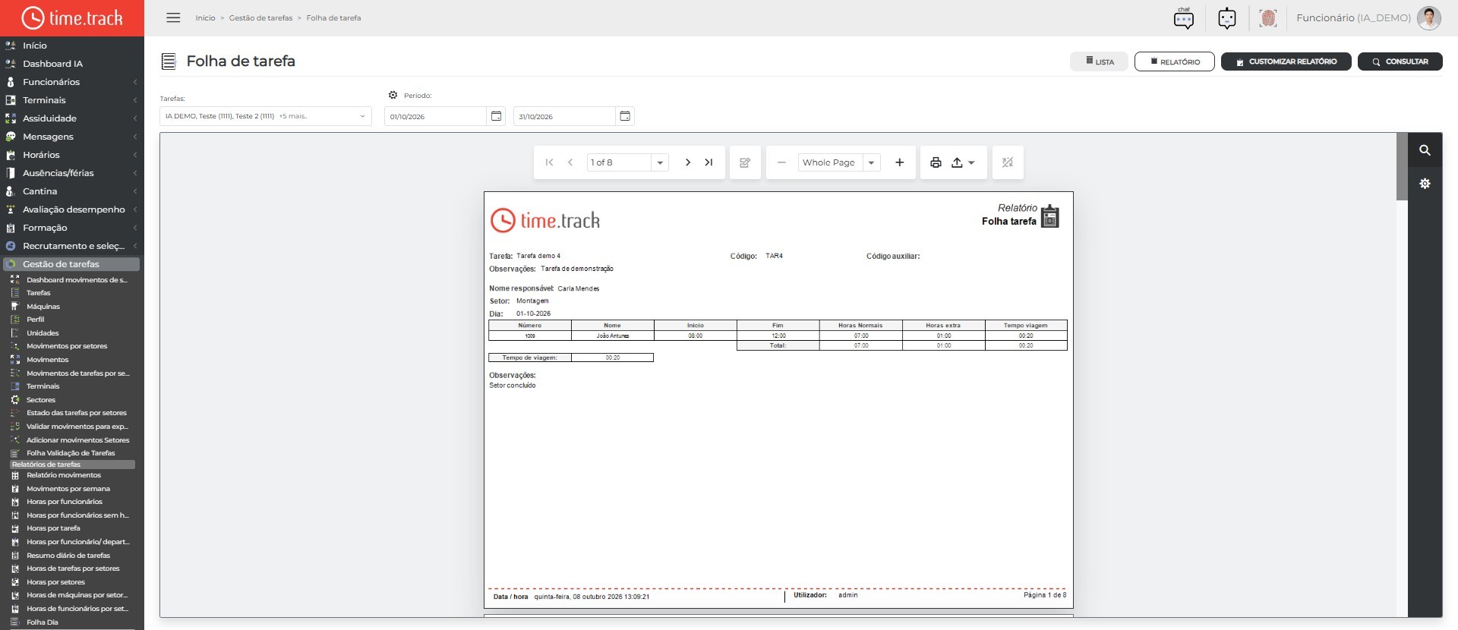The width and height of the screenshot is (1458, 630).
Task: Click the fingerprint icon in header
Action: (x=1267, y=17)
